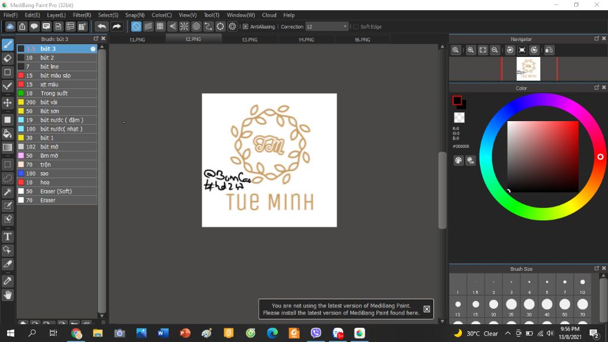Click the Navigator zoom in icon
608x342 pixels.
471,50
